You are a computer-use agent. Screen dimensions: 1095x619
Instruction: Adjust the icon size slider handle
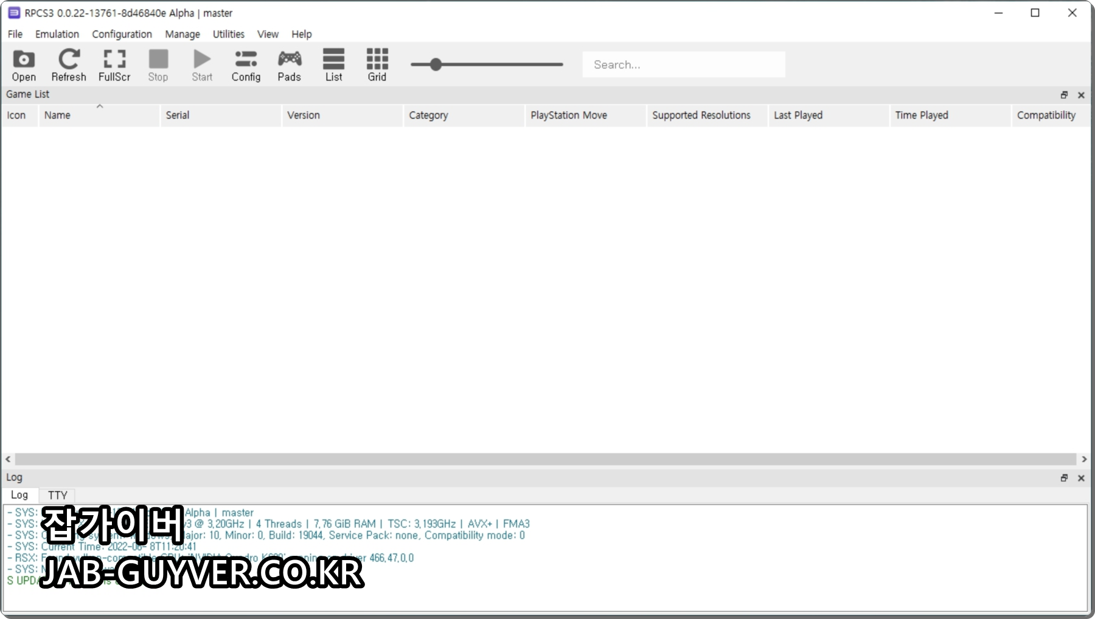[436, 64]
